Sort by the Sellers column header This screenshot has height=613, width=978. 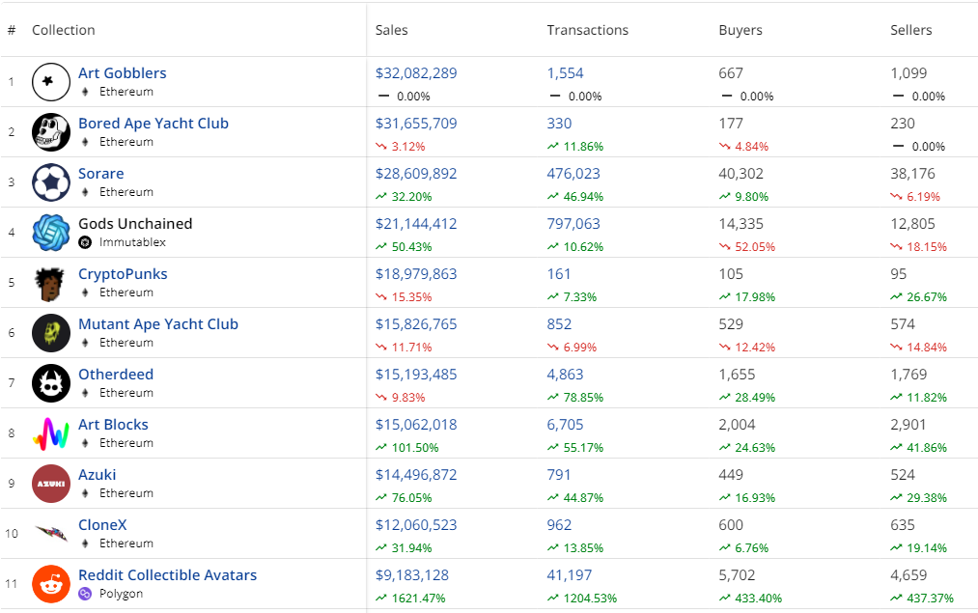tap(910, 30)
